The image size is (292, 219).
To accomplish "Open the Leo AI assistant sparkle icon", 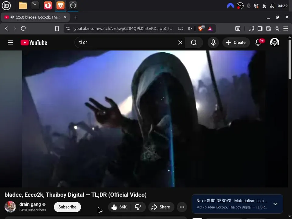I will pyautogui.click(x=277, y=29).
